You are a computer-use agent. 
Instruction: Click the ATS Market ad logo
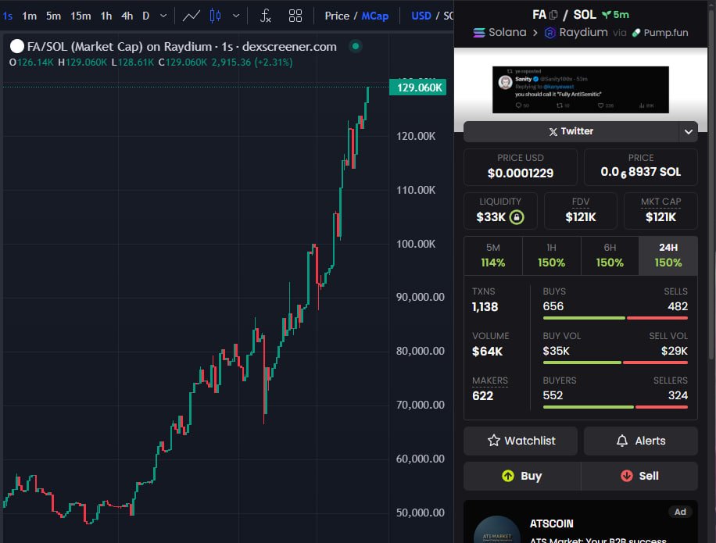tap(497, 530)
